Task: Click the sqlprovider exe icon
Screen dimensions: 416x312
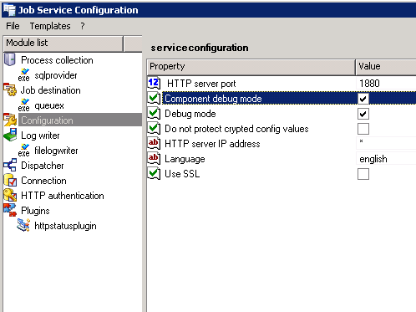Action: click(24, 75)
